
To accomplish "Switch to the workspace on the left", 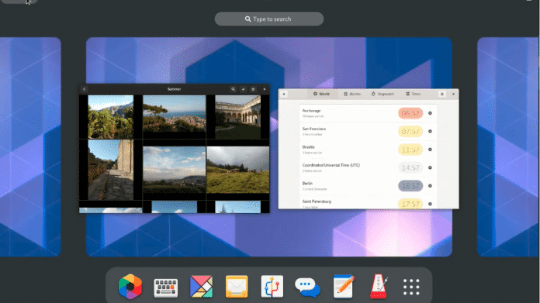I will click(x=30, y=147).
